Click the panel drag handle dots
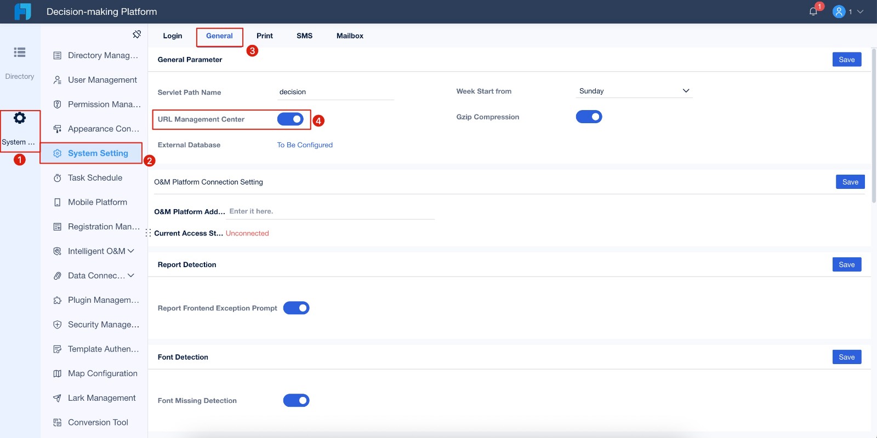The height and width of the screenshot is (438, 877). click(148, 233)
